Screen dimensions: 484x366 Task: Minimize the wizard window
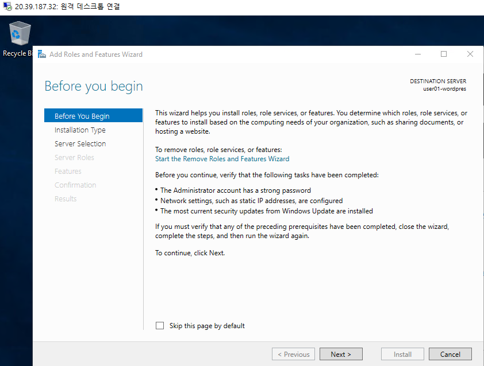click(418, 54)
